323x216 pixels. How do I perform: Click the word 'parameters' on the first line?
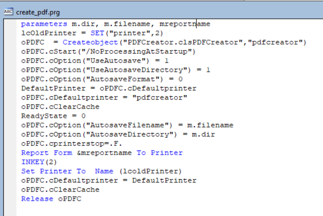[44, 24]
